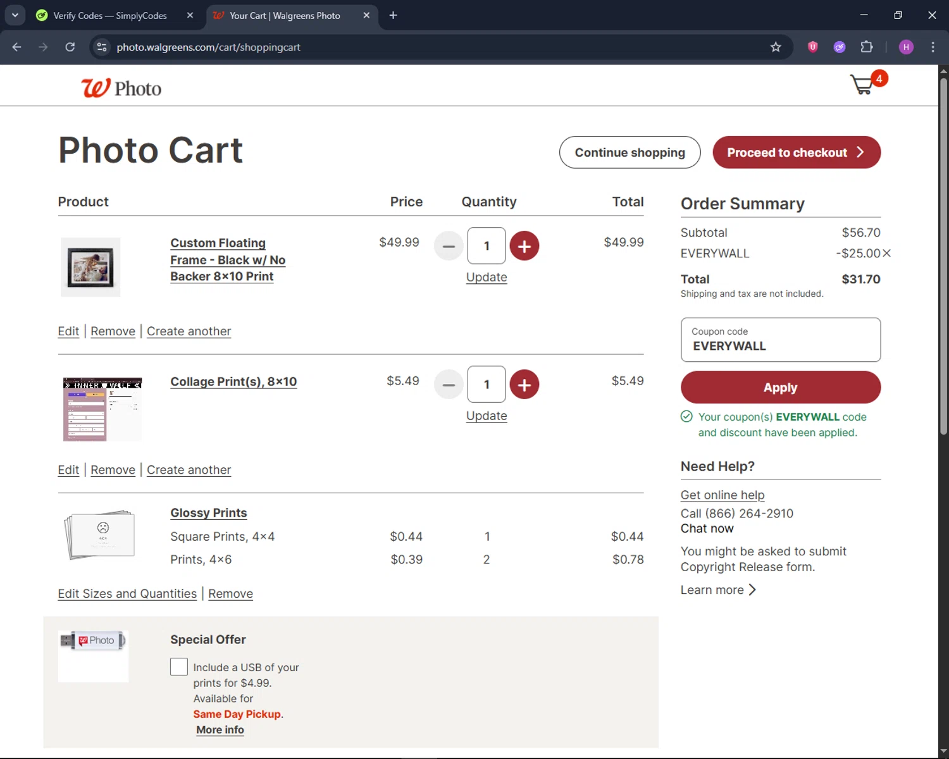
Task: Apply the coupon code
Action: 780,387
